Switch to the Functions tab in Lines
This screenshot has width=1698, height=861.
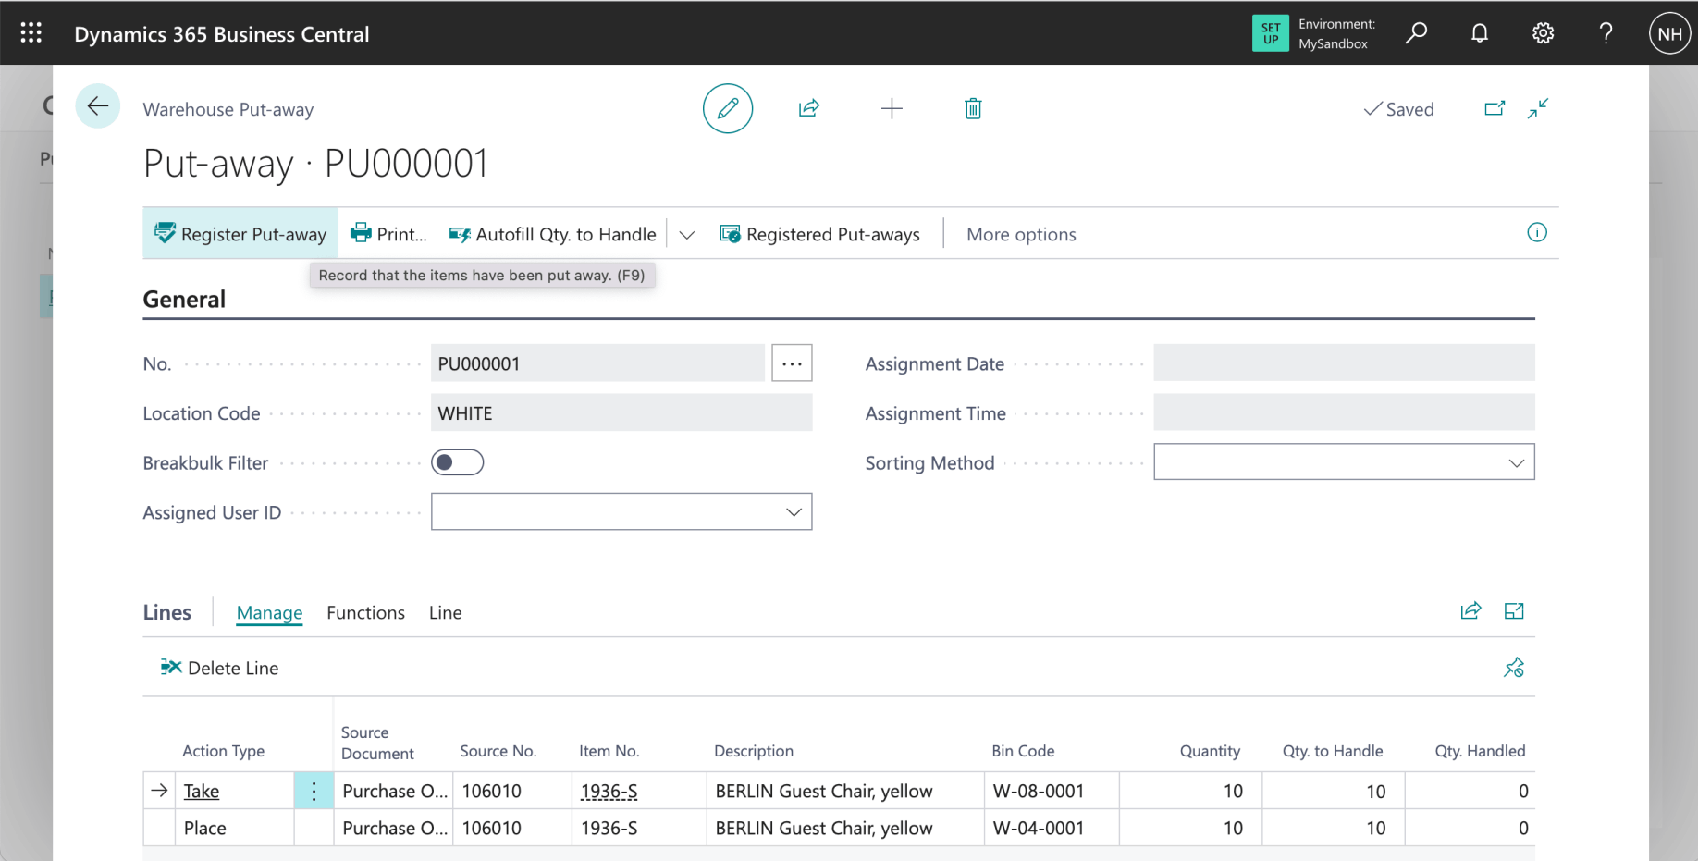pos(365,612)
